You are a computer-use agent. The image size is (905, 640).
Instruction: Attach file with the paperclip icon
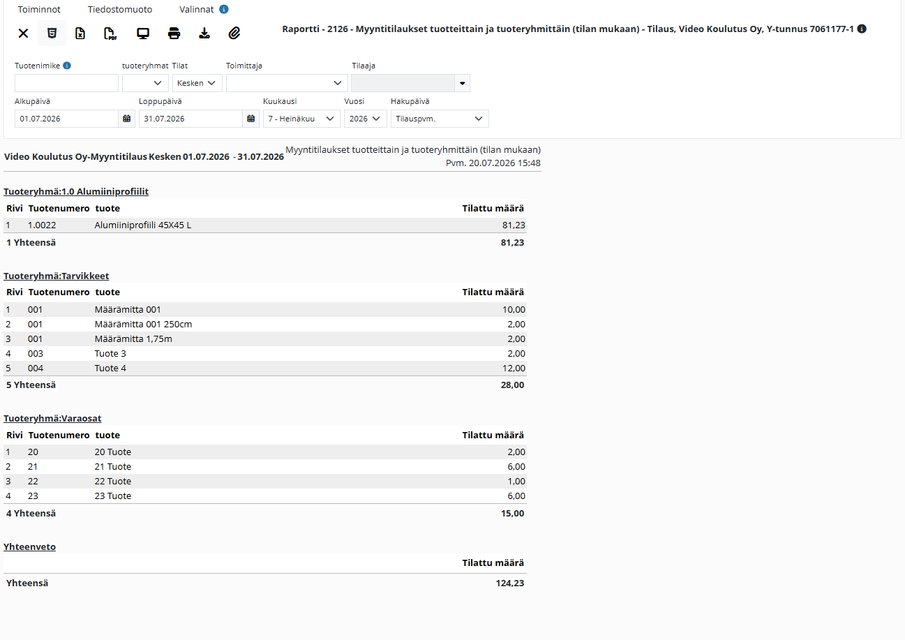(234, 33)
